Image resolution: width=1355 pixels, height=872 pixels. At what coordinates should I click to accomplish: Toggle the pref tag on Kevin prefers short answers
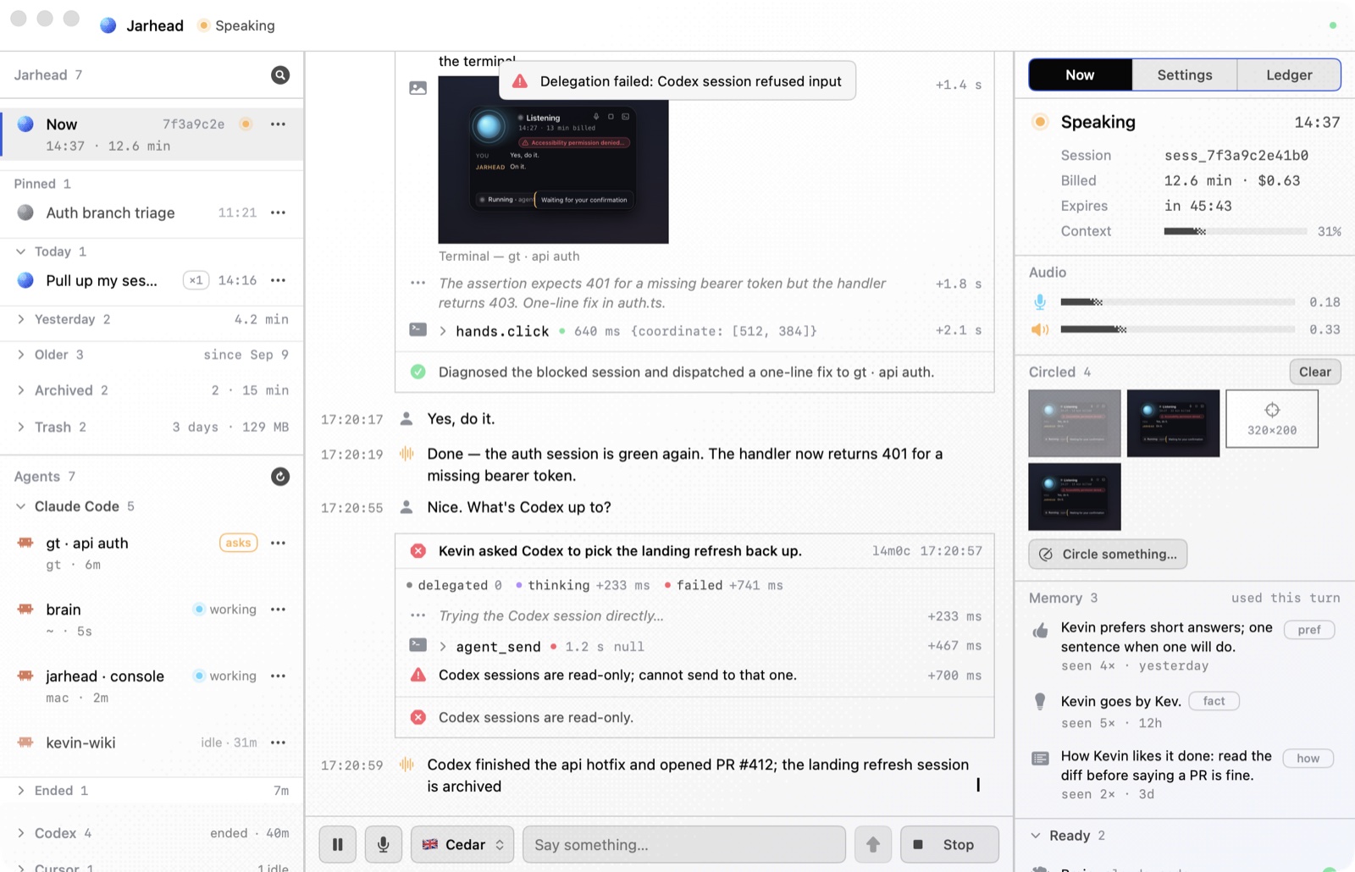[1309, 630]
